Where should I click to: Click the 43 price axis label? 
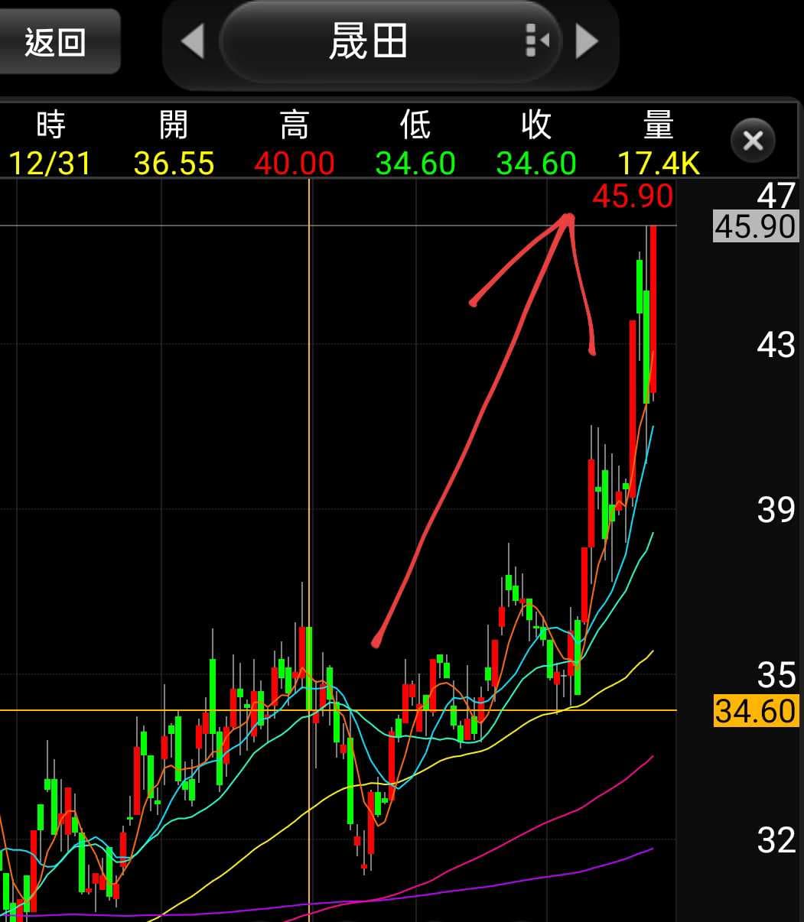pos(776,346)
